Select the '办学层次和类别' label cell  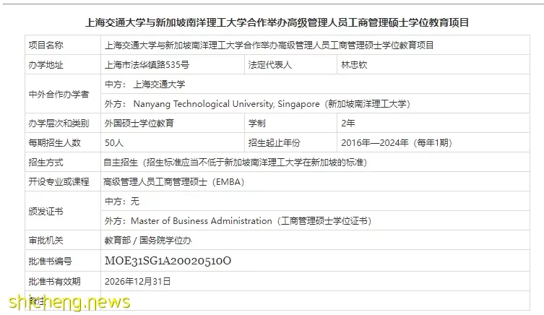(x=63, y=123)
